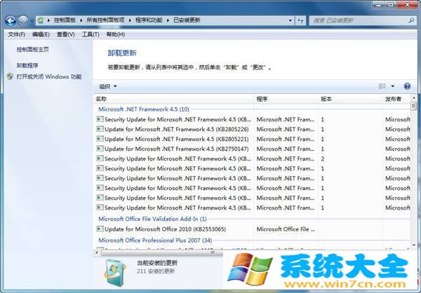Click version cell showing 2
Image resolution: width=421 pixels, height=293 pixels.
click(323, 159)
